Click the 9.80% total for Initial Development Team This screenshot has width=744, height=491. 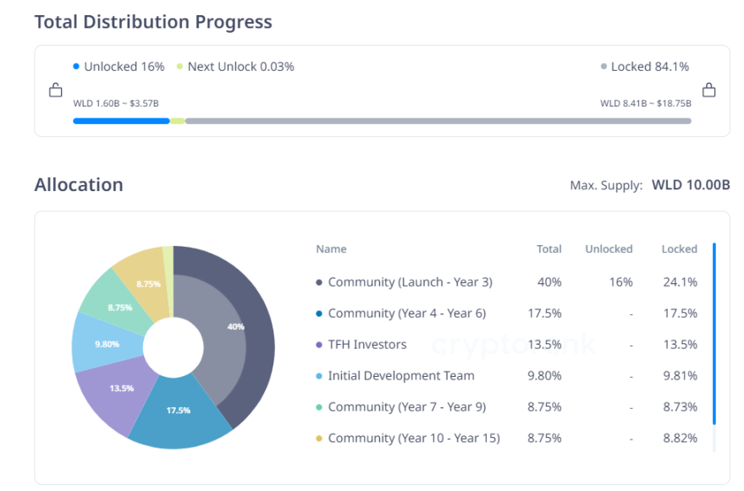click(545, 376)
